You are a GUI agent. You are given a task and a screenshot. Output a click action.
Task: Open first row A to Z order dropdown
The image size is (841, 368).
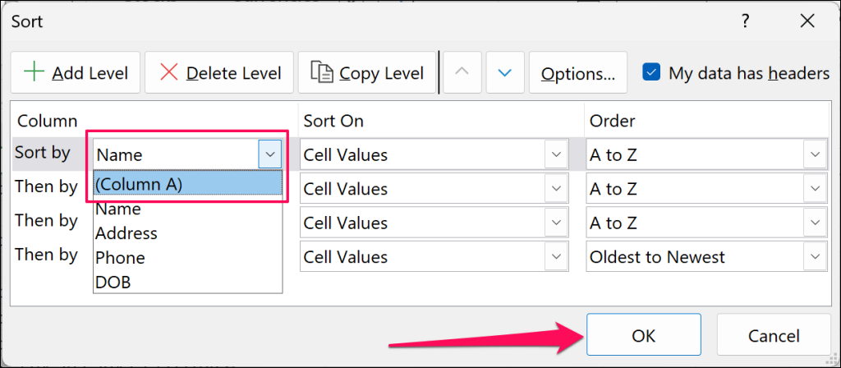[814, 154]
